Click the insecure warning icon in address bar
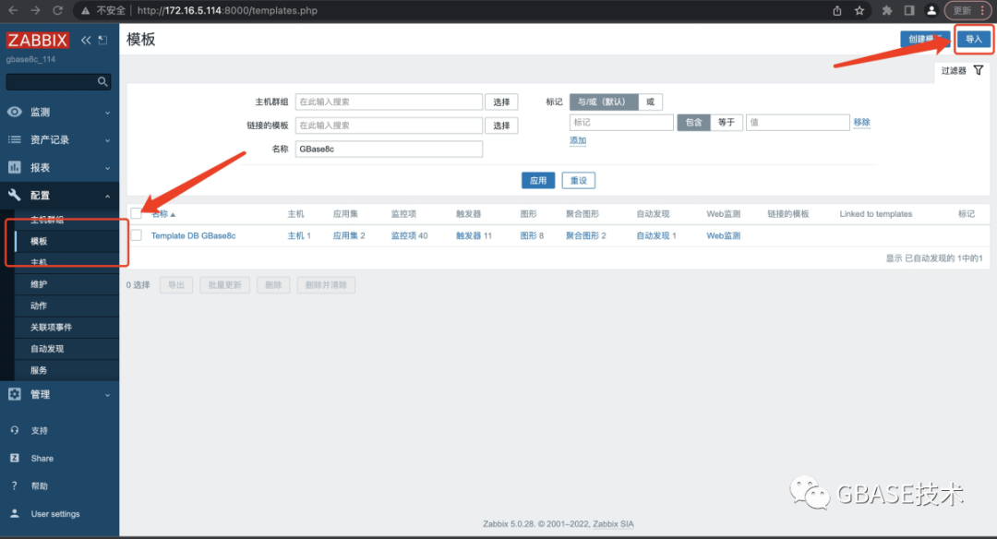The height and width of the screenshot is (539, 997). click(x=85, y=10)
